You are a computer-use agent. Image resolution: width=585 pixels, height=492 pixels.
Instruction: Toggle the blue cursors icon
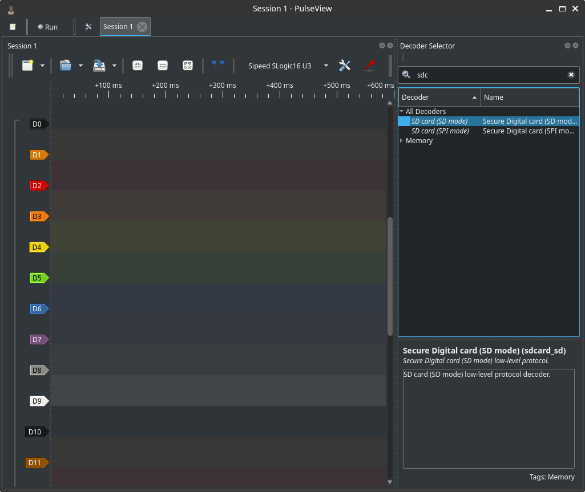[217, 66]
